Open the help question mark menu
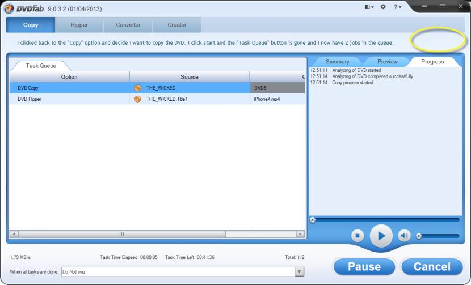 point(397,7)
